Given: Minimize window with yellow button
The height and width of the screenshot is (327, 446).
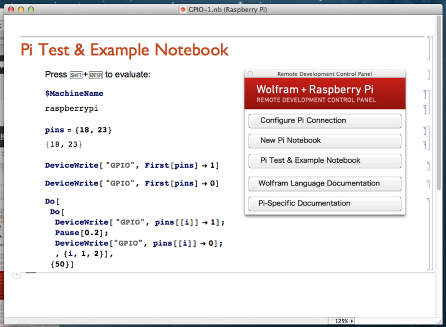Looking at the screenshot, I should (x=21, y=9).
